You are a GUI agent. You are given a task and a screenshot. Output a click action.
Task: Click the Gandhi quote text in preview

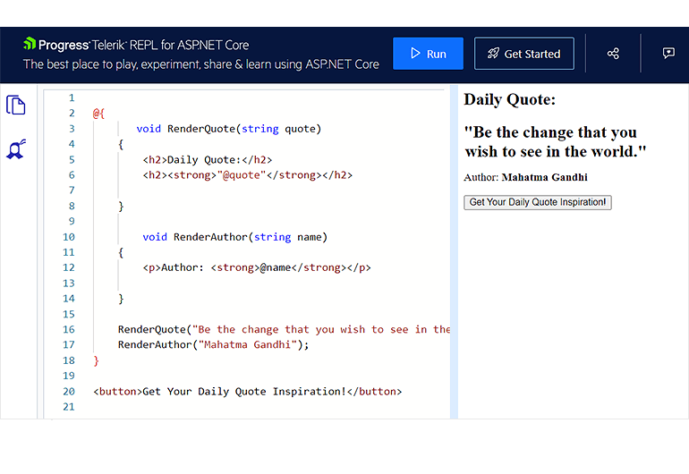pos(556,142)
